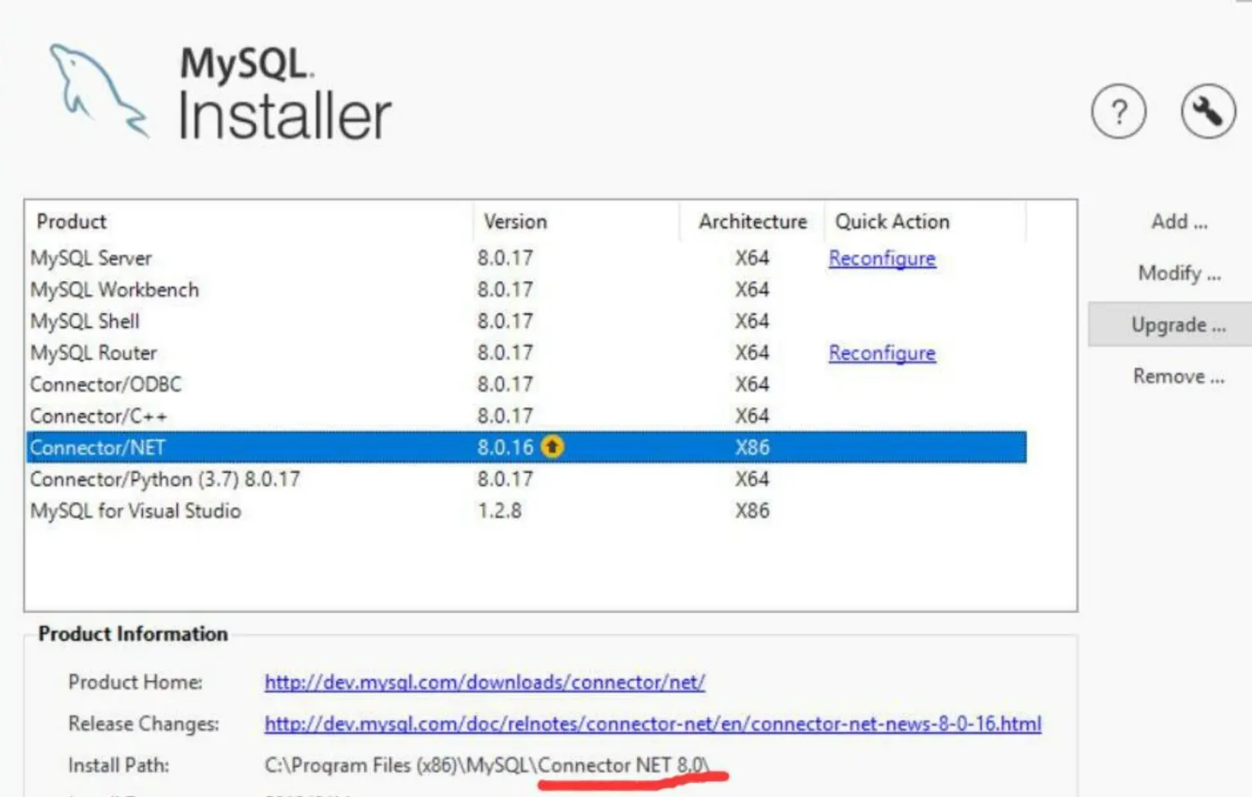Sort by the Product column header
This screenshot has width=1252, height=797.
click(250, 222)
